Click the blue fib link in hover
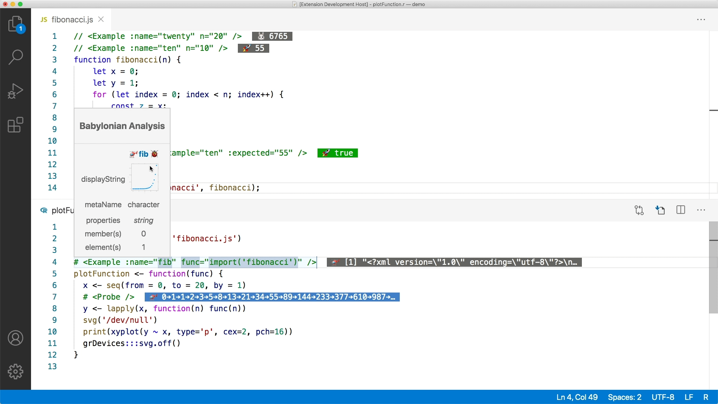718x404 pixels. [x=143, y=154]
